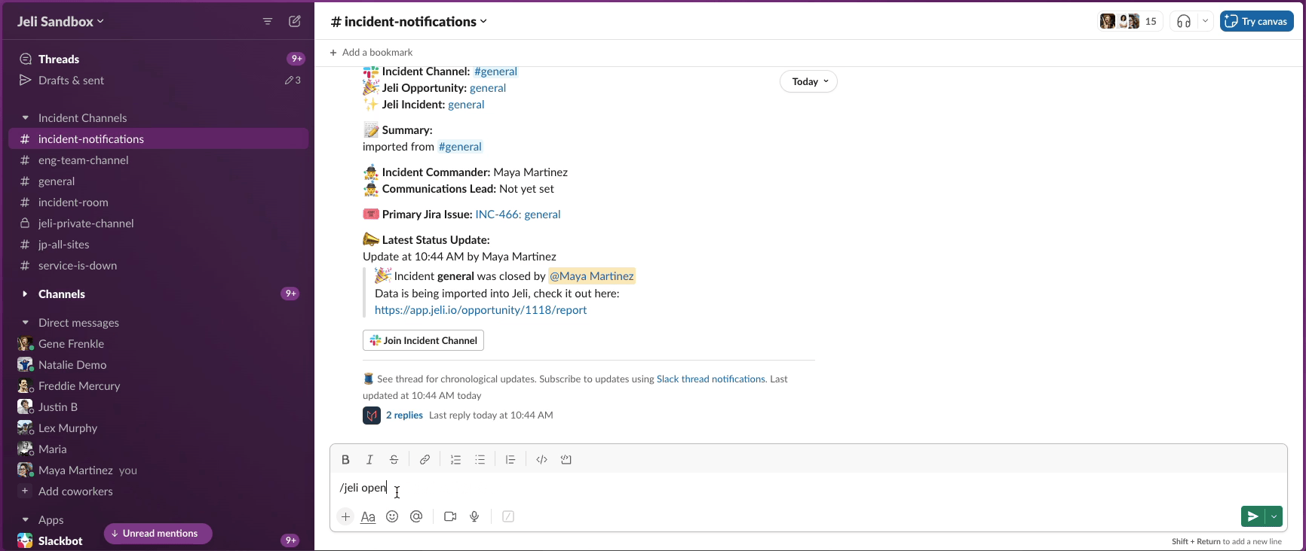Screen dimensions: 1306x551
Task: Open the emoji picker
Action: (392, 516)
